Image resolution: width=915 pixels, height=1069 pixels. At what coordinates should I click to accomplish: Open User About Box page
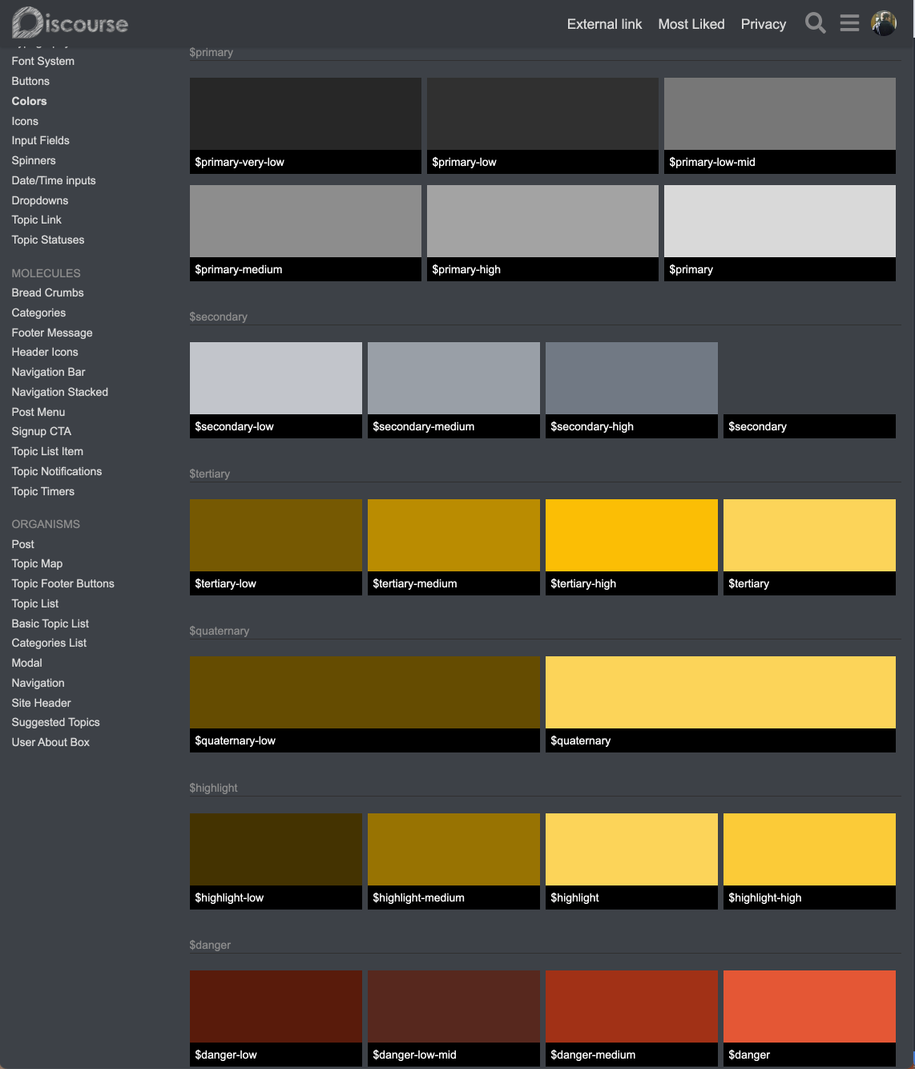[x=50, y=742]
